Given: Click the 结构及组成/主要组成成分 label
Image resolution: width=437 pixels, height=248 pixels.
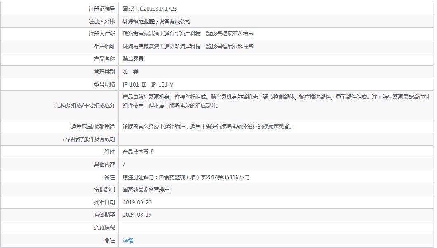Looking at the screenshot, I should pos(85,105).
